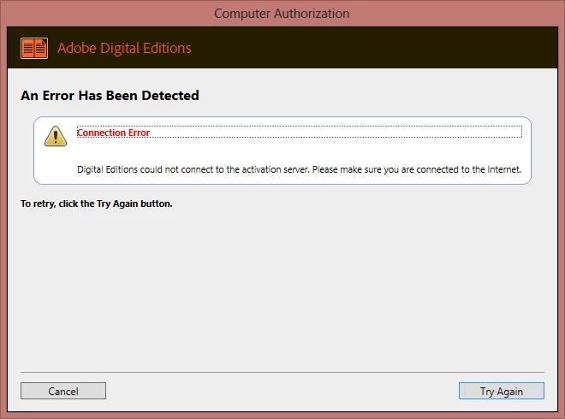
Task: Click the yellow warning triangle icon
Action: (x=56, y=136)
